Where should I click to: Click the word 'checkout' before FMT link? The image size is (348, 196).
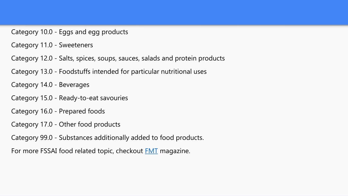pyautogui.click(x=129, y=151)
